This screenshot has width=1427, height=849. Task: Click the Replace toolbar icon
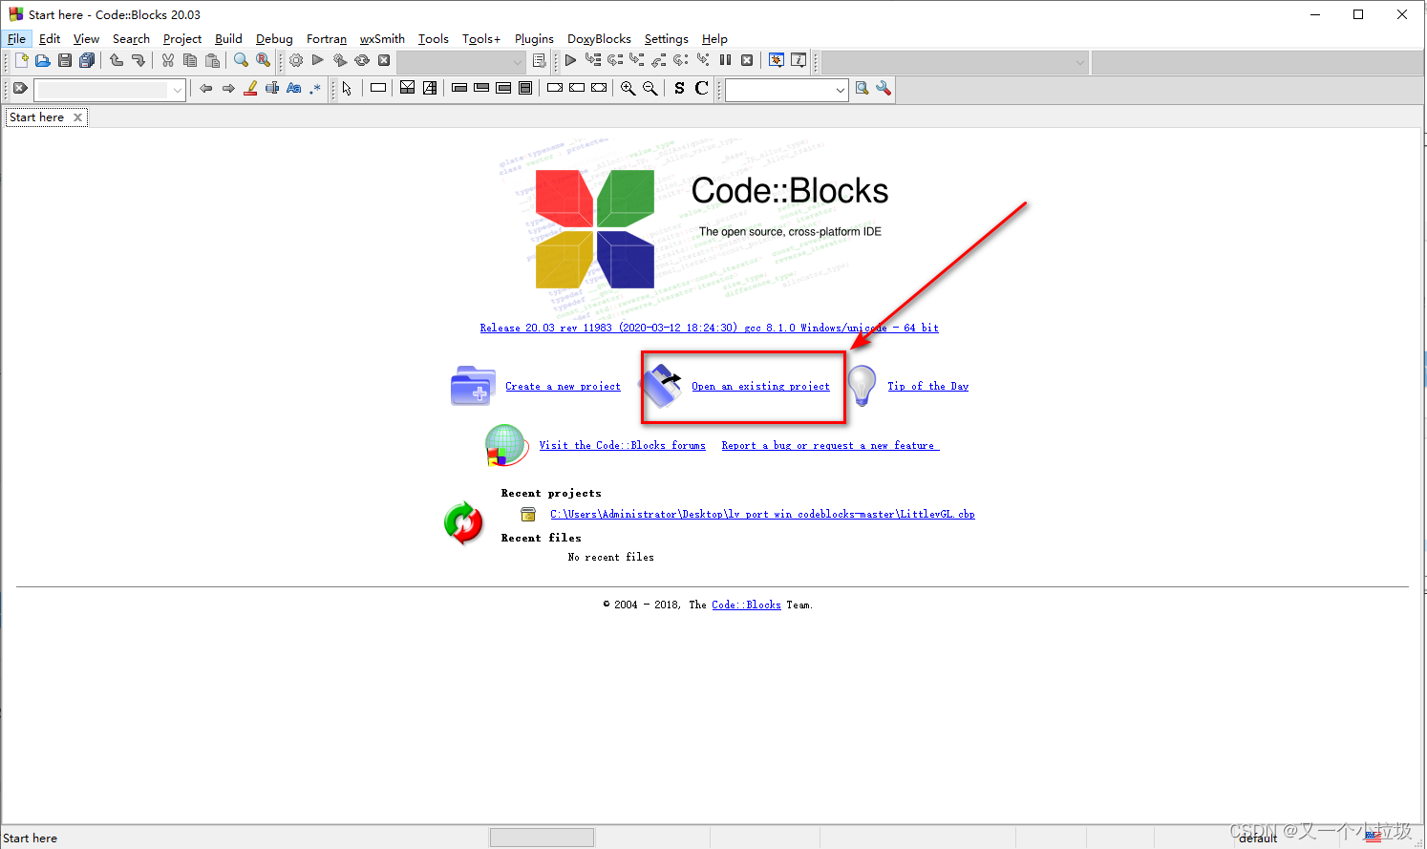click(263, 60)
